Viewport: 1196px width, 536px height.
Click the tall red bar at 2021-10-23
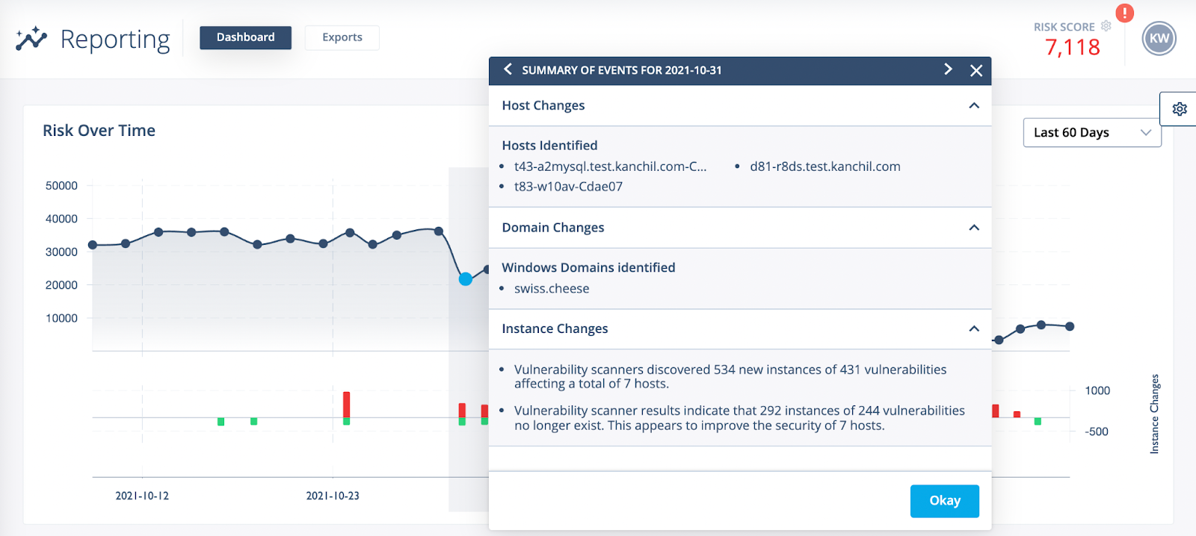[346, 404]
